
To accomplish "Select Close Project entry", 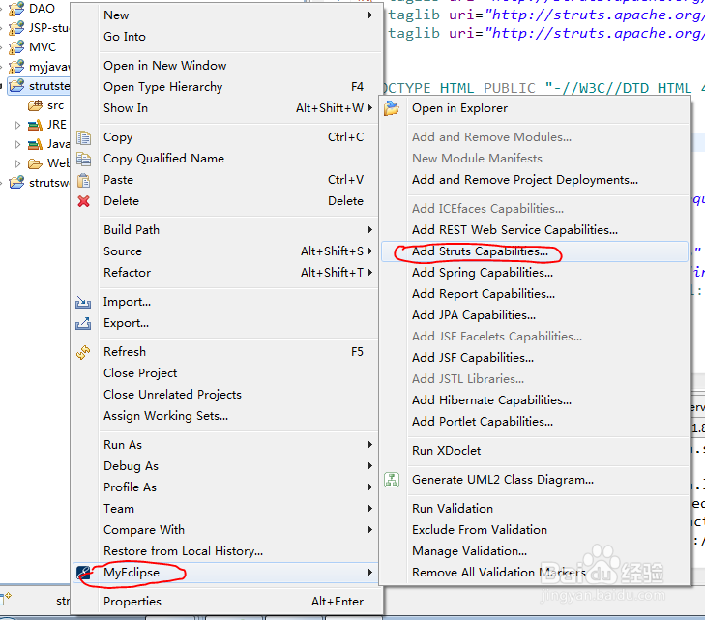I will point(226,373).
